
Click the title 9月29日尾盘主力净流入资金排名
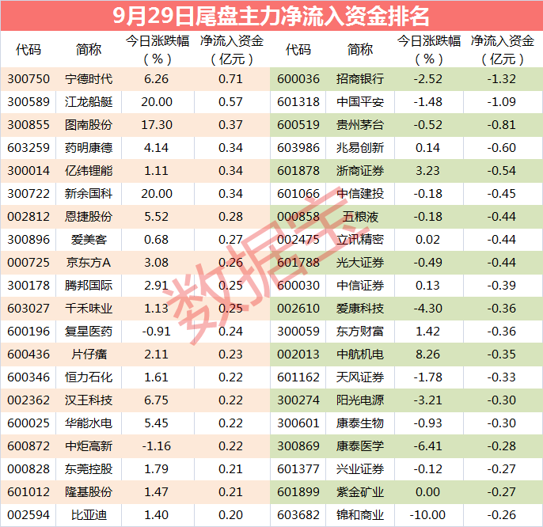[271, 16]
